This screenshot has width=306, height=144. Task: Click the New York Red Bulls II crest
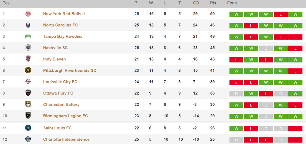[28, 14]
